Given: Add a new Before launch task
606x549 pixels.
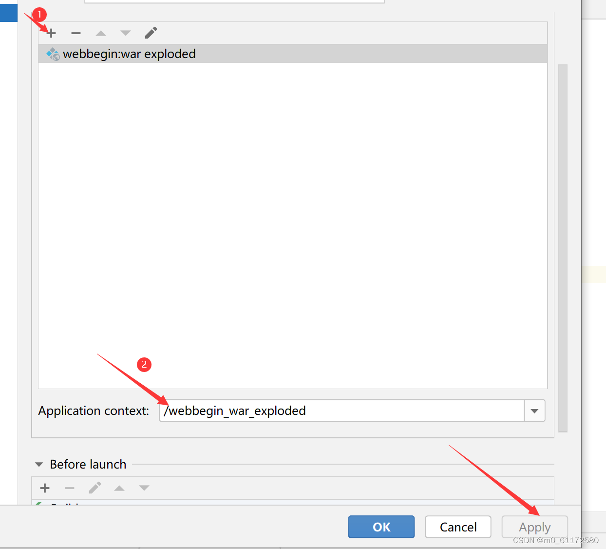Looking at the screenshot, I should click(x=44, y=488).
